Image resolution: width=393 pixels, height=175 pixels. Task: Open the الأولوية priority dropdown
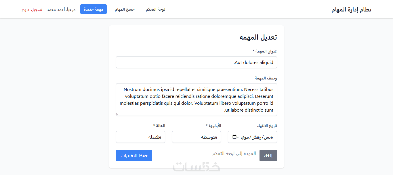click(x=196, y=137)
